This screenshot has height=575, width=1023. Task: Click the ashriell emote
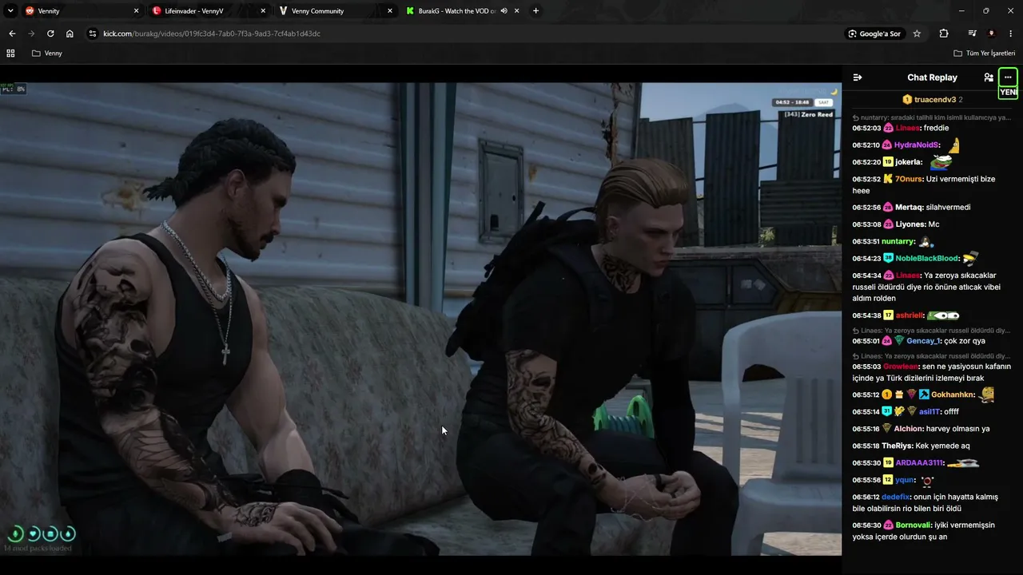coord(943,315)
